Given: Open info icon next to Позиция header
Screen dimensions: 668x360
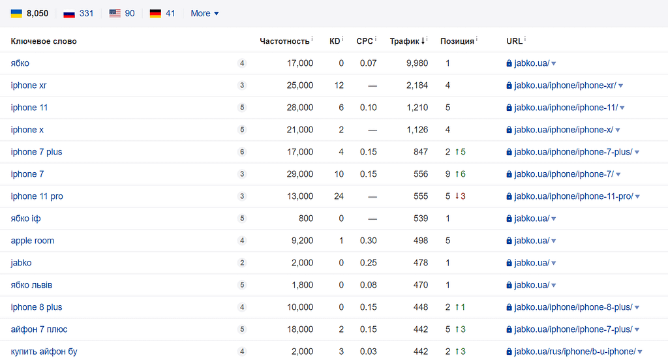Looking at the screenshot, I should click(x=476, y=38).
